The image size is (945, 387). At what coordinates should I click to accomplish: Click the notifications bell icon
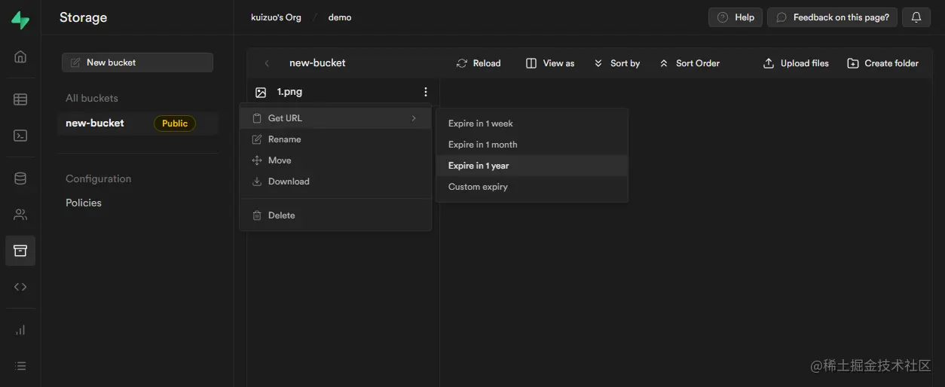click(916, 17)
